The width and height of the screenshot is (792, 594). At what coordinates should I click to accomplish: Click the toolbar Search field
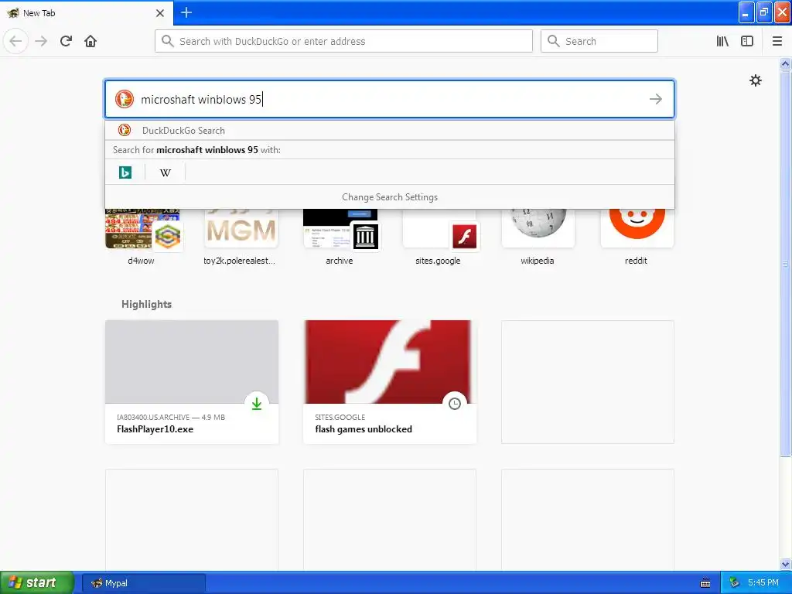[x=599, y=41]
